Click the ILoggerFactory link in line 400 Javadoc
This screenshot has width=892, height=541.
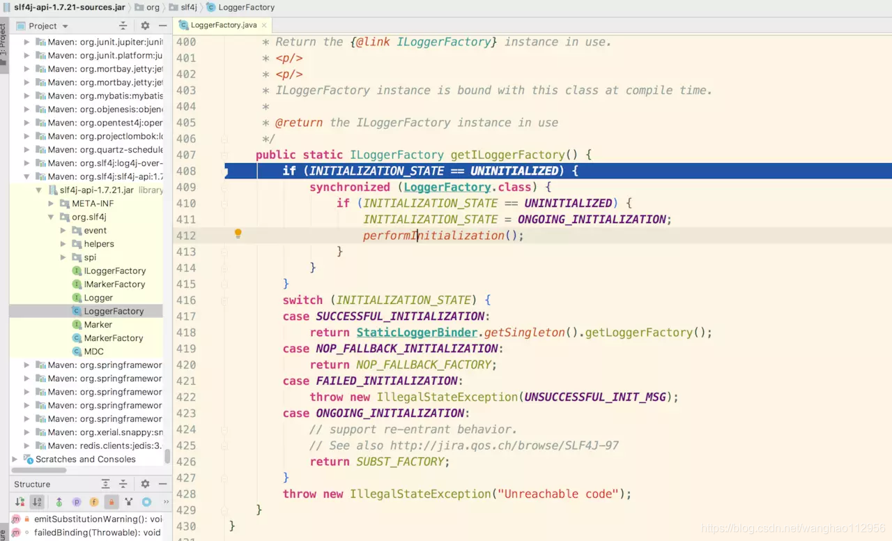pyautogui.click(x=444, y=42)
